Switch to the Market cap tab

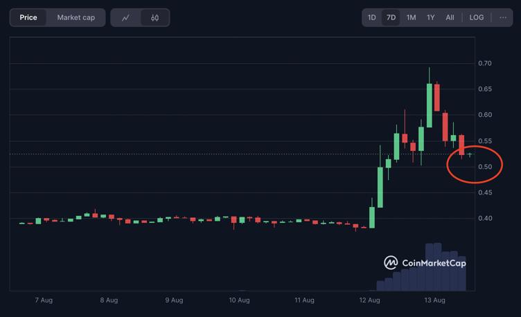pos(76,17)
